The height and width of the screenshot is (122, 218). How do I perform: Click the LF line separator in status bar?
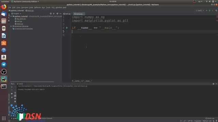185,121
